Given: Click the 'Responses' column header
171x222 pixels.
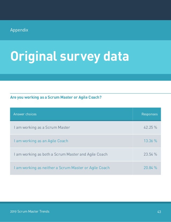Looking at the screenshot, I should (x=149, y=114).
